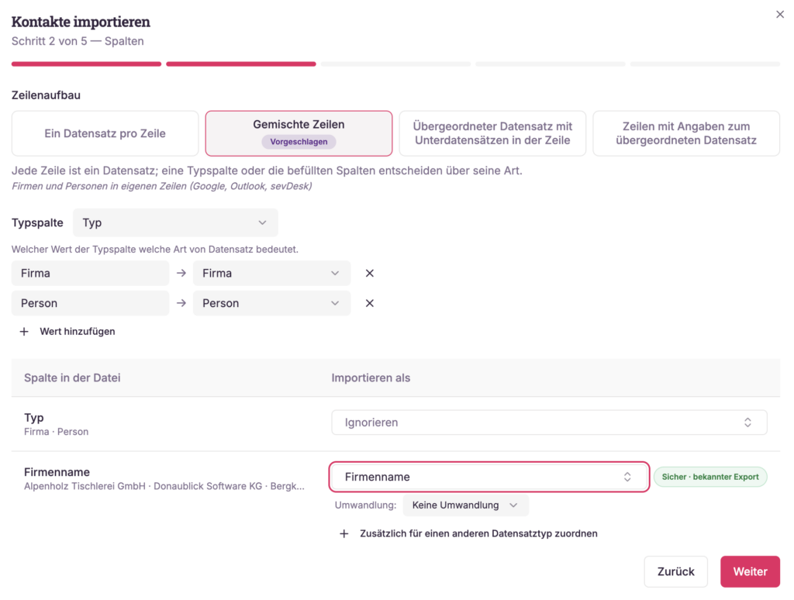Click the Sicher · bekannter Export badge

[710, 477]
